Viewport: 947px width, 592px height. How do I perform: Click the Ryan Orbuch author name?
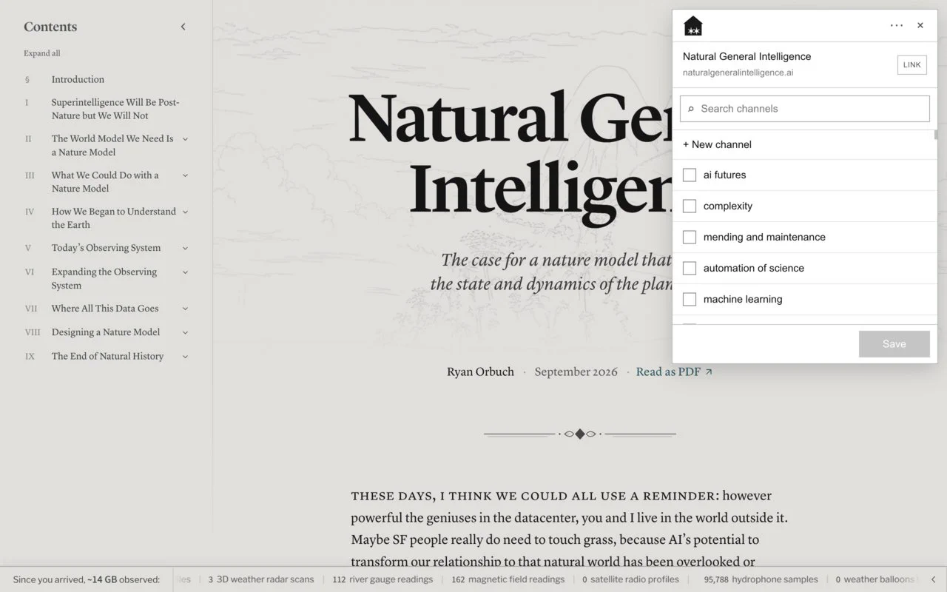(480, 371)
